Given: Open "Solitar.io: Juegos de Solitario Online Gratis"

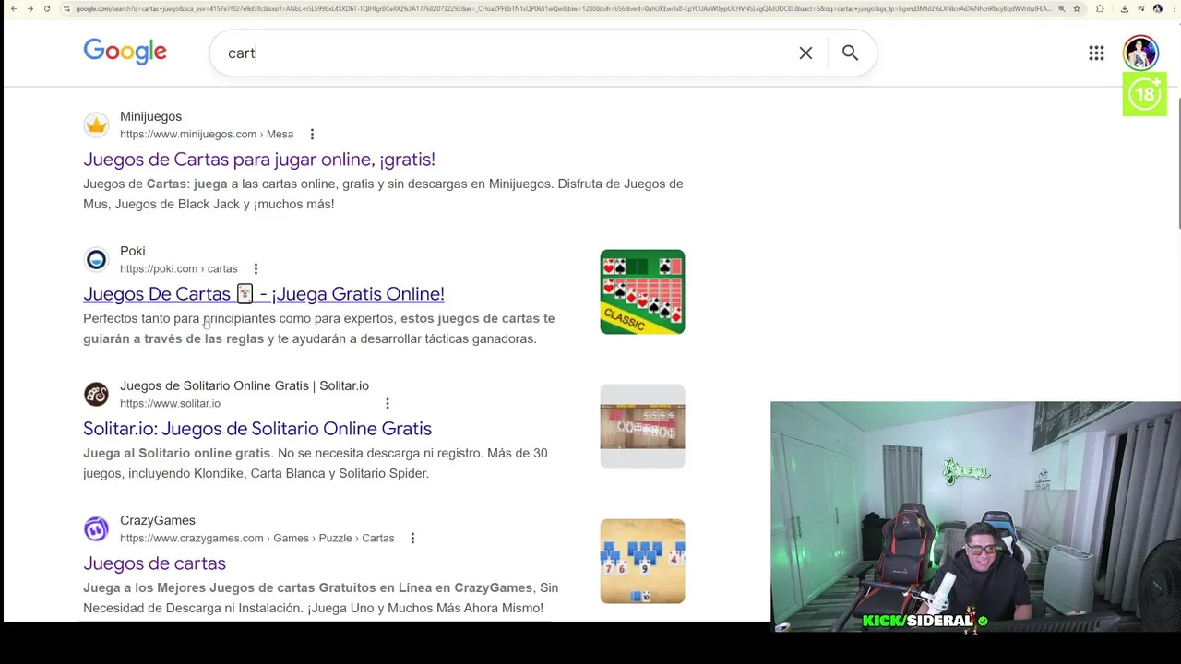Looking at the screenshot, I should point(257,429).
